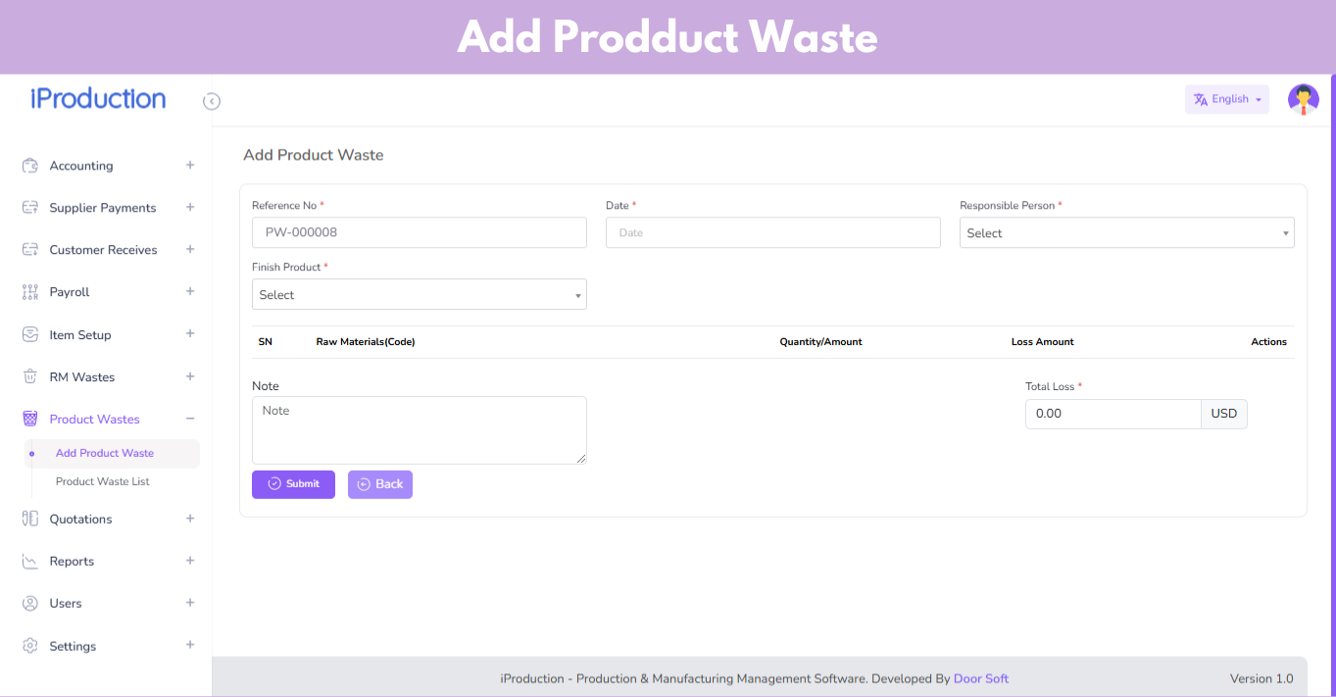The image size is (1336, 697).
Task: Open the Finish Product dropdown
Action: [419, 295]
